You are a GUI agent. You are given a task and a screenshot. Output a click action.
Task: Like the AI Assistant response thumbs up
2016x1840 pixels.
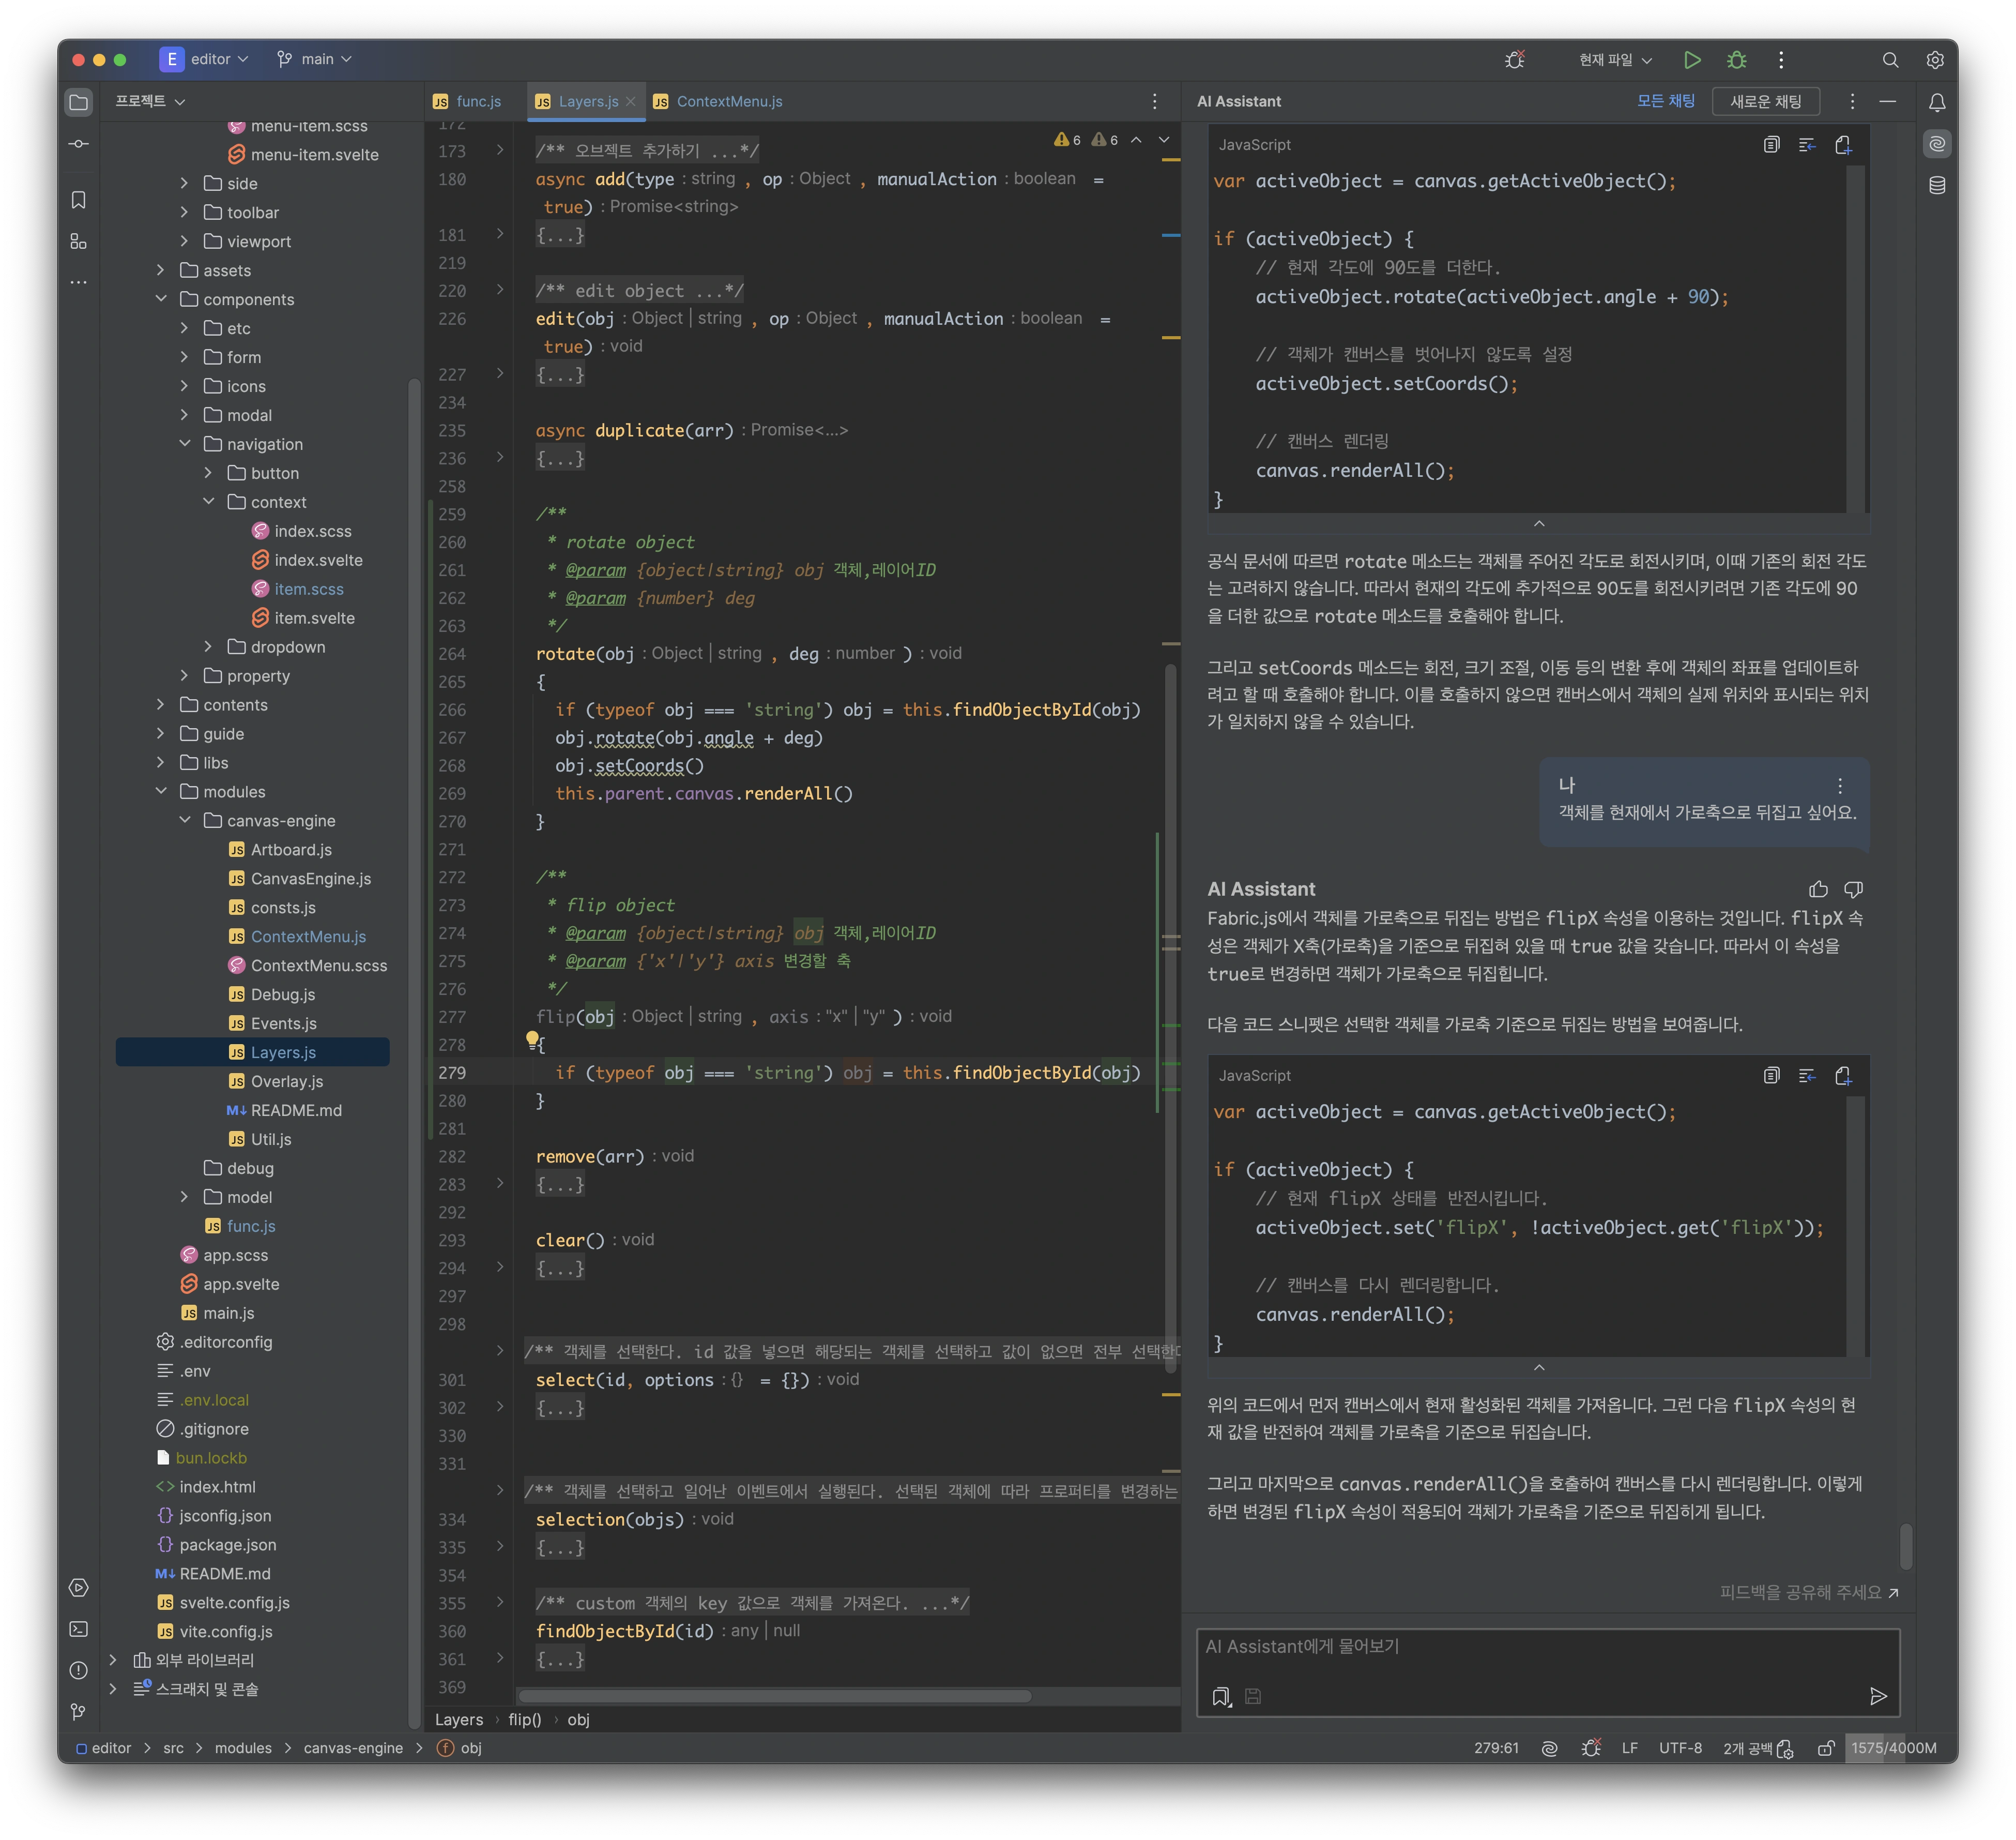pos(1818,888)
